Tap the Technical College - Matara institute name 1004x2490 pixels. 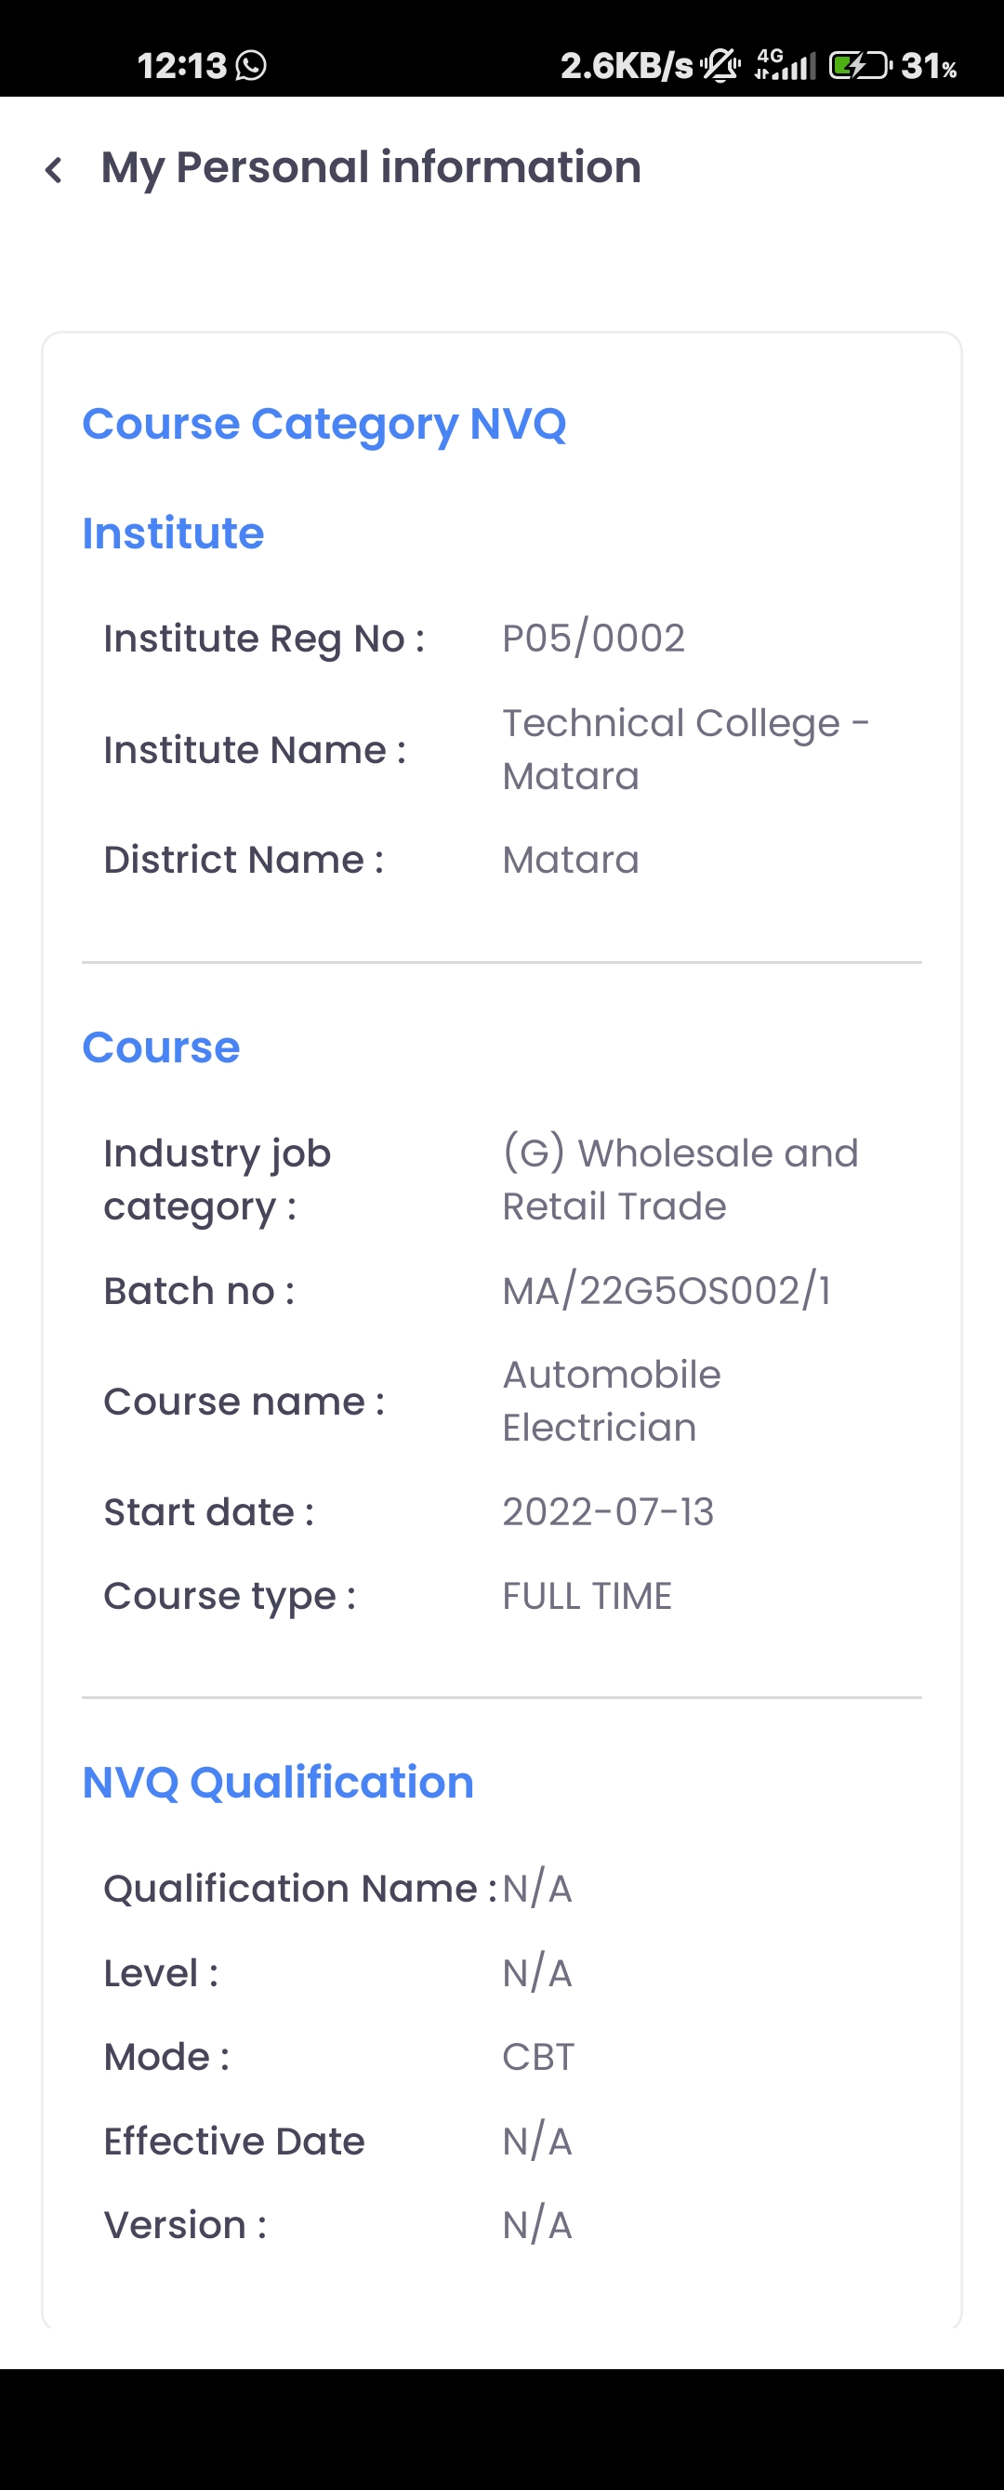point(685,749)
